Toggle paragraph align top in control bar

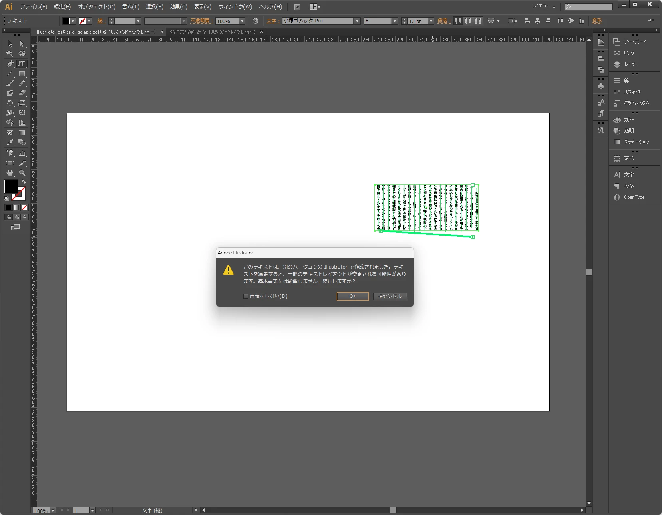click(x=458, y=21)
